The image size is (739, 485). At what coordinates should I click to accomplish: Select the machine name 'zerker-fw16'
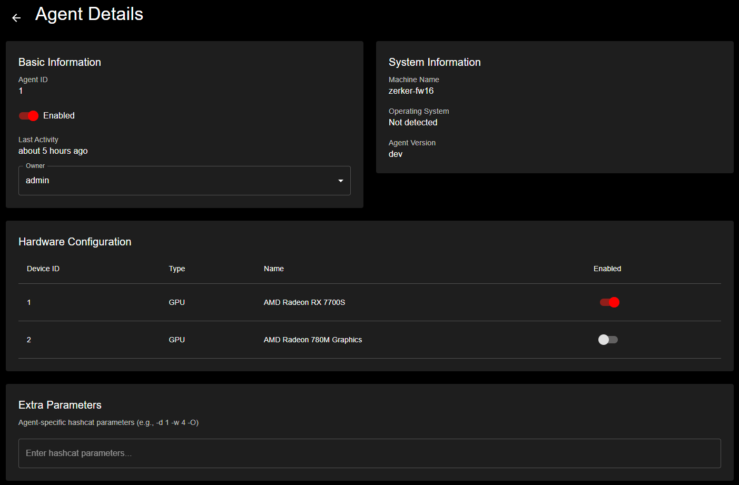411,91
